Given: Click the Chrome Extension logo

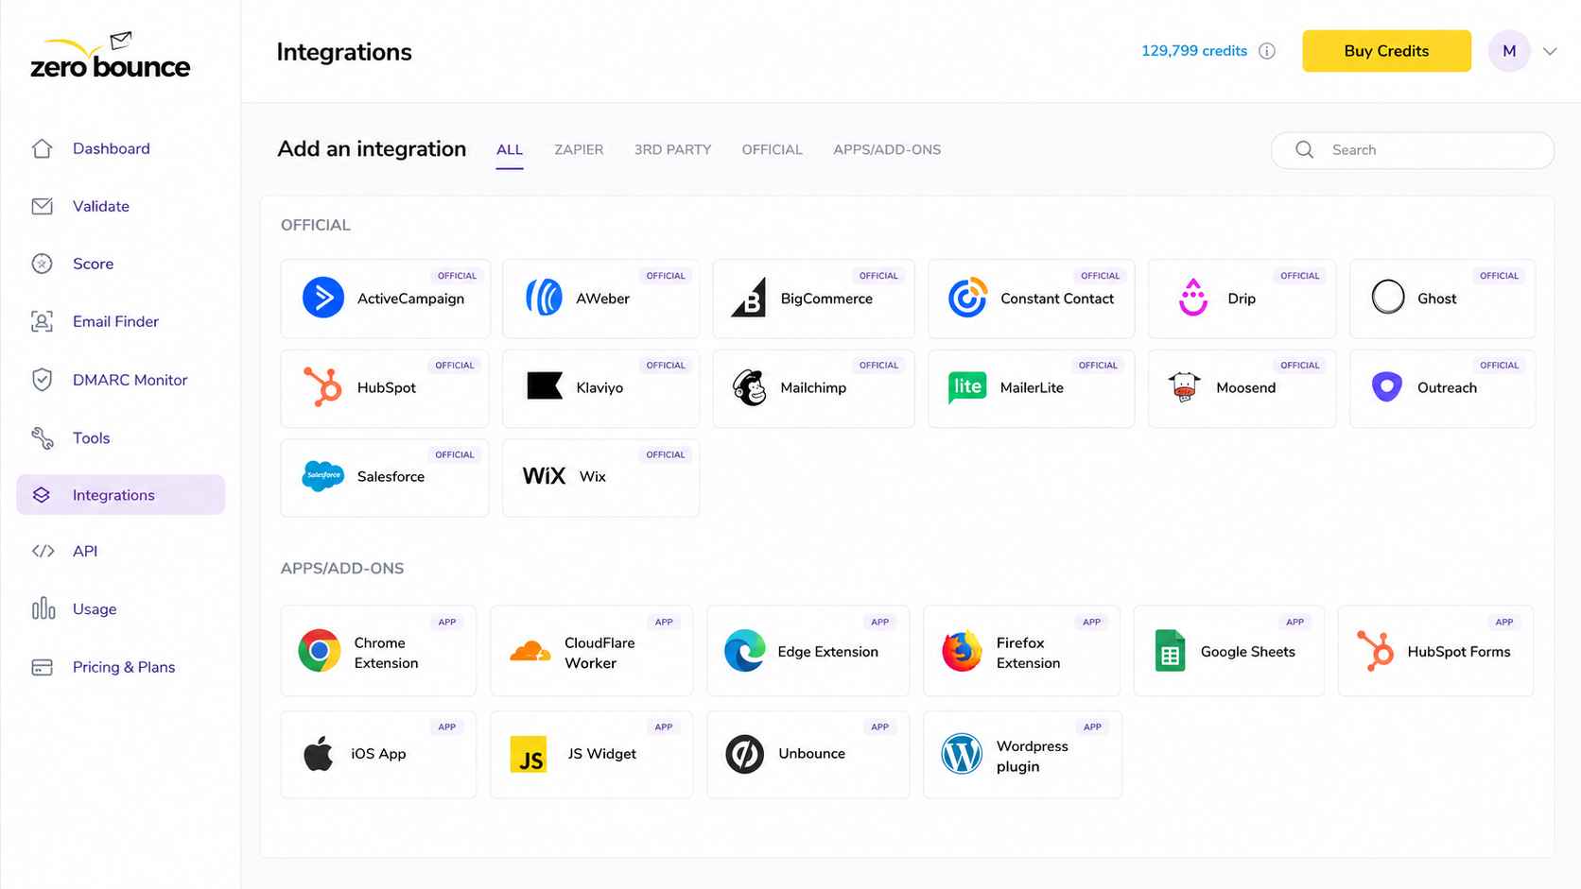Looking at the screenshot, I should tap(320, 651).
